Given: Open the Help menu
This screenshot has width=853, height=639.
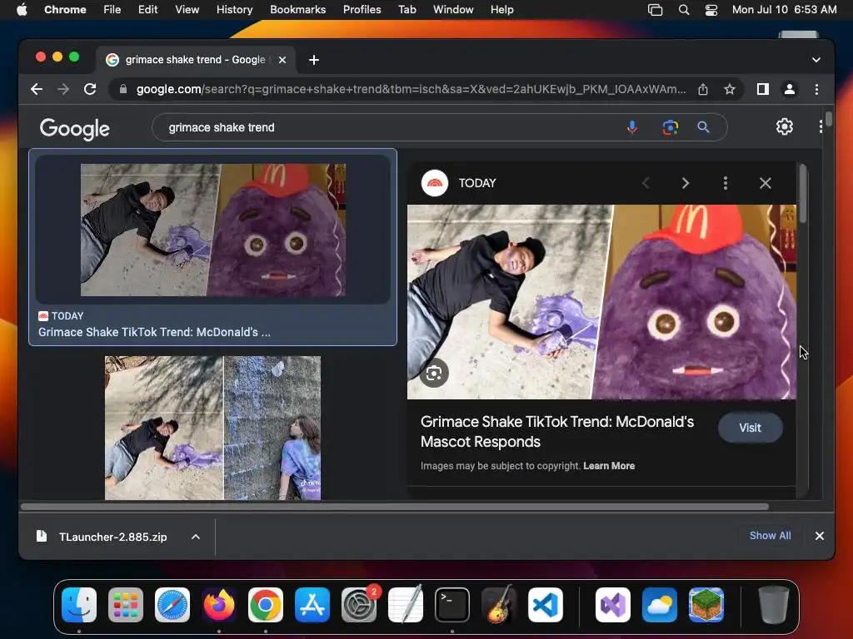Looking at the screenshot, I should click(501, 10).
